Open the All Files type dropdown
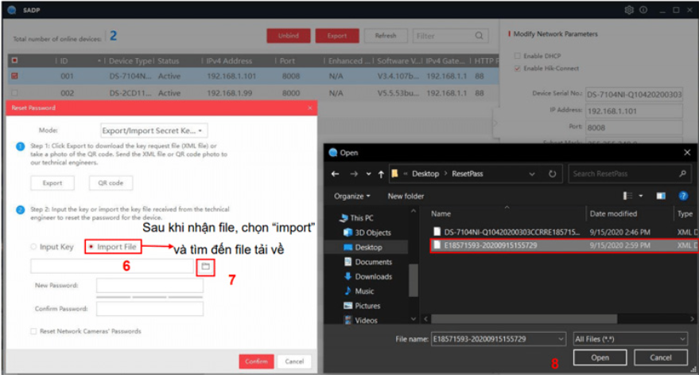Image resolution: width=699 pixels, height=375 pixels. [630, 338]
